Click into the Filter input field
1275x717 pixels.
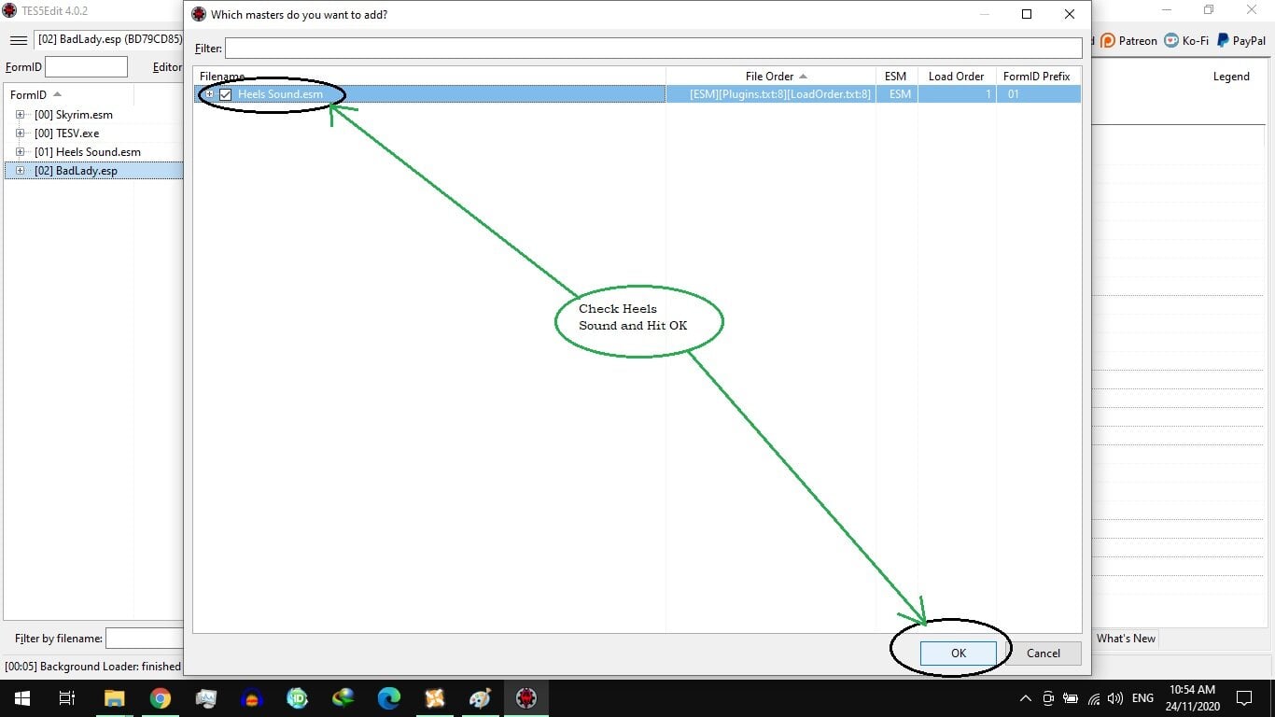click(653, 48)
